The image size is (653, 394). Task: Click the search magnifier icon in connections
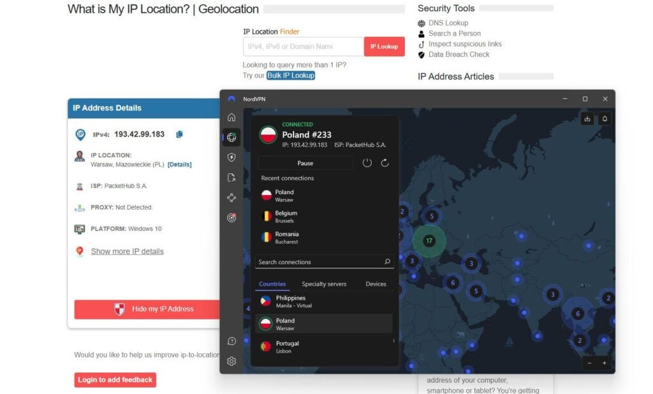[x=387, y=261]
